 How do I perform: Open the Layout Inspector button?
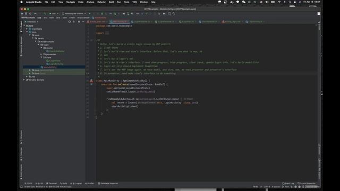pyautogui.click(x=307, y=184)
